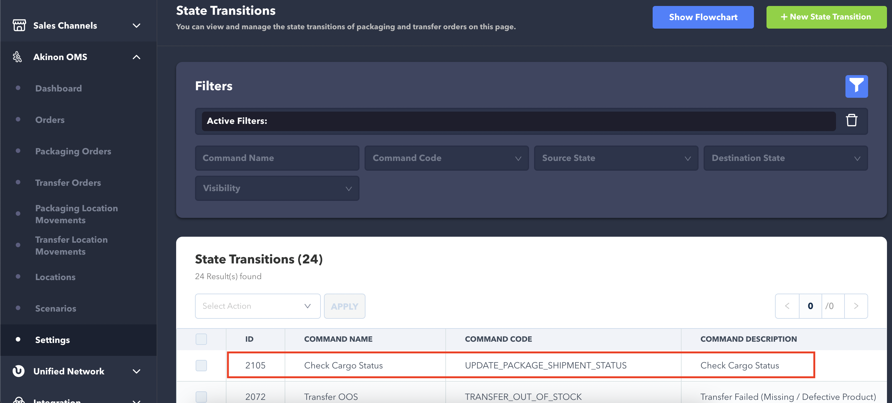Click New State Transition button
Viewport: 892px width, 403px height.
pos(826,17)
